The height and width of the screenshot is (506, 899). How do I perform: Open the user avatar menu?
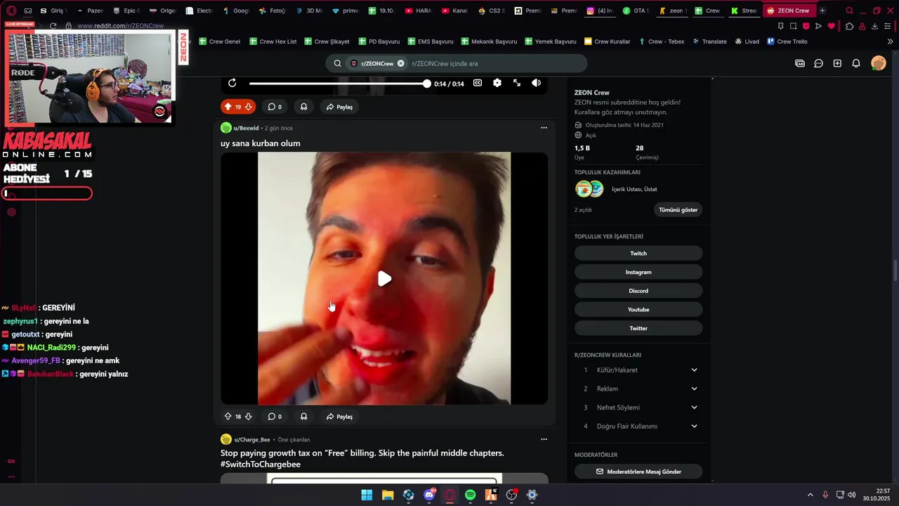(x=879, y=63)
